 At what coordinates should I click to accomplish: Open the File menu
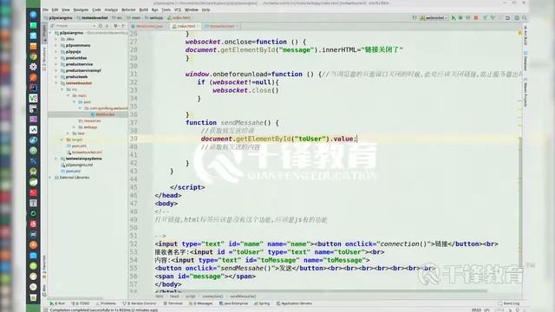tap(46, 10)
